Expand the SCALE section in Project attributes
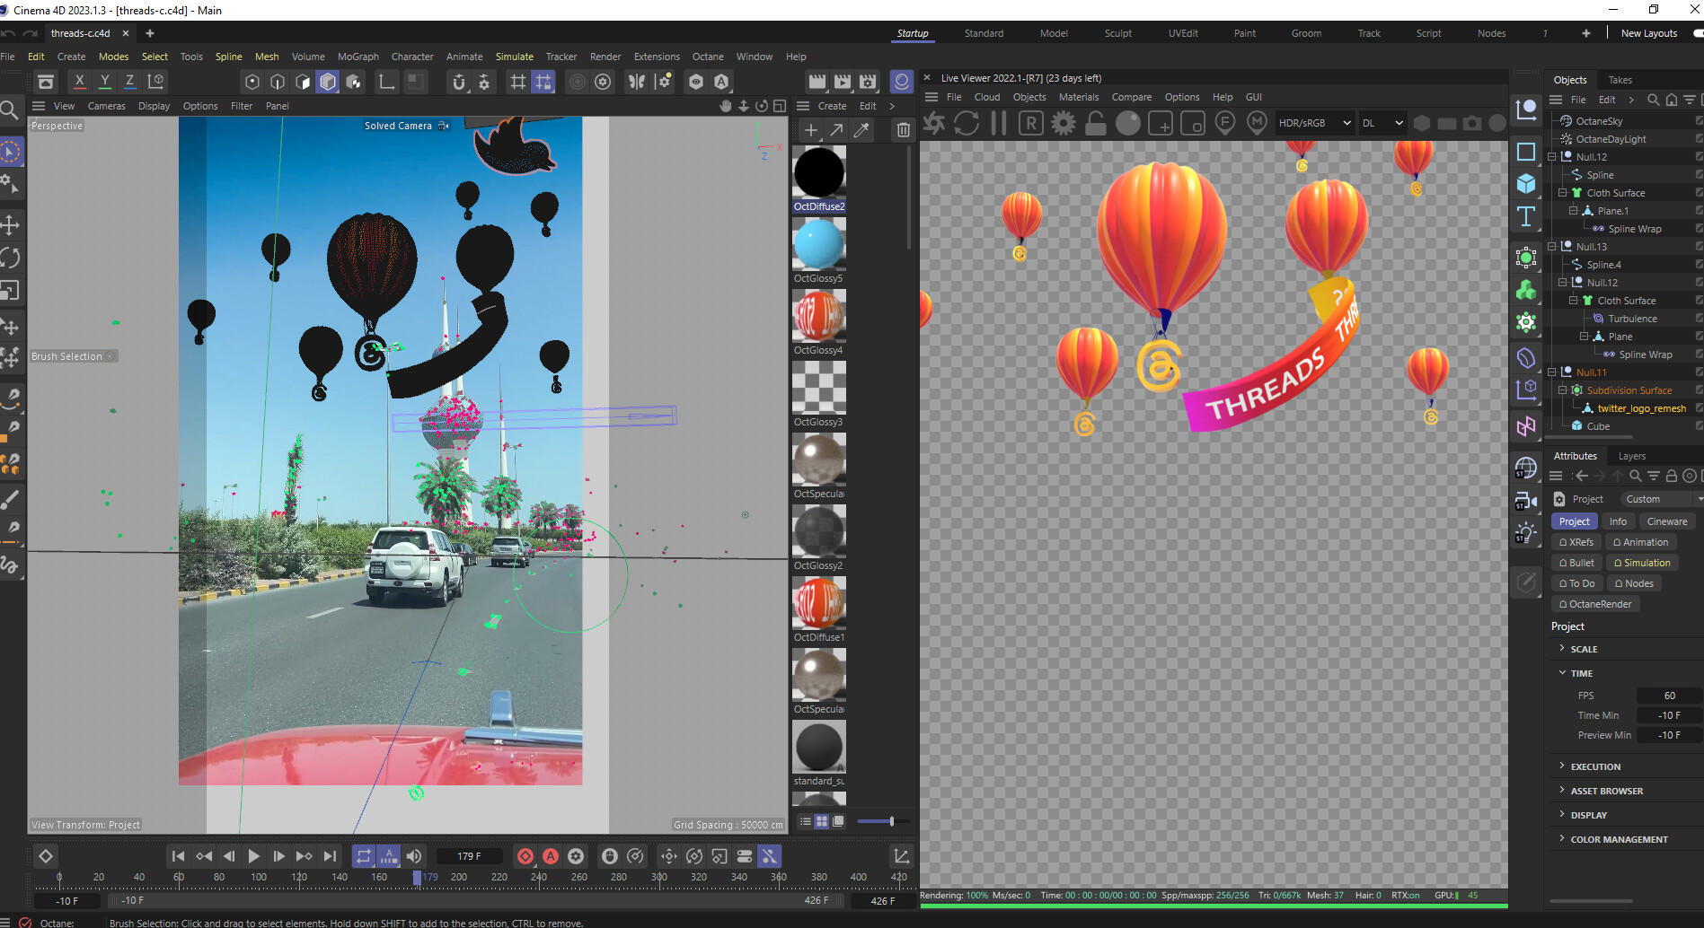This screenshot has width=1704, height=928. coord(1584,649)
